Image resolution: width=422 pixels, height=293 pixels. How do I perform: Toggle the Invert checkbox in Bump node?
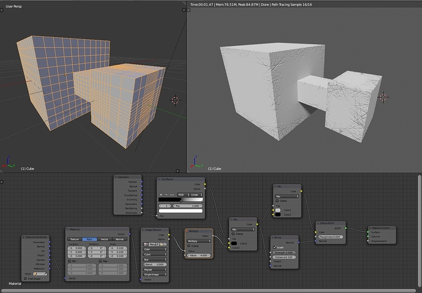coord(275,247)
